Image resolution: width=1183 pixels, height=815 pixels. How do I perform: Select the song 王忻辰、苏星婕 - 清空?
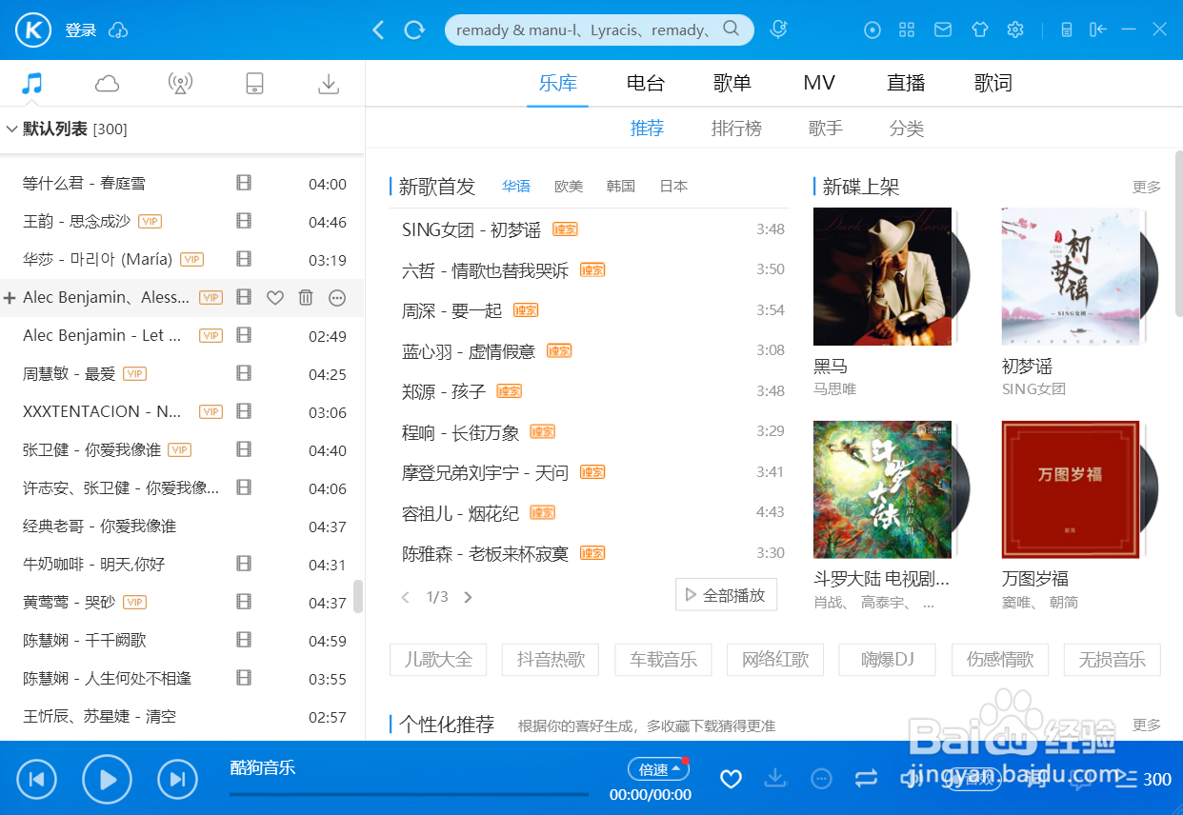[100, 716]
